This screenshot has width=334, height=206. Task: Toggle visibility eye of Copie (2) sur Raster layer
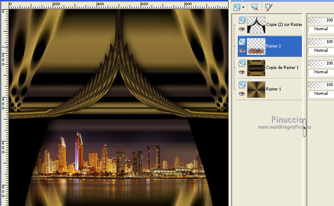pos(242,29)
